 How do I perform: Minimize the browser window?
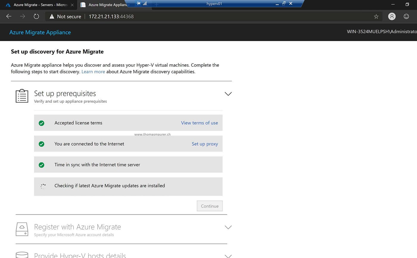[393, 4]
